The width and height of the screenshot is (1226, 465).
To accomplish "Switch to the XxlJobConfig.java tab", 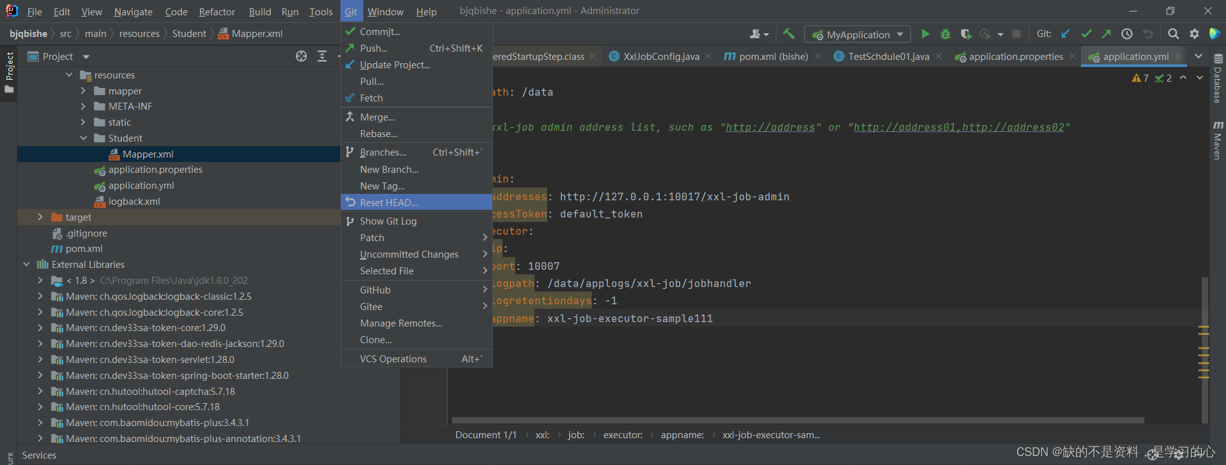I will pos(660,56).
